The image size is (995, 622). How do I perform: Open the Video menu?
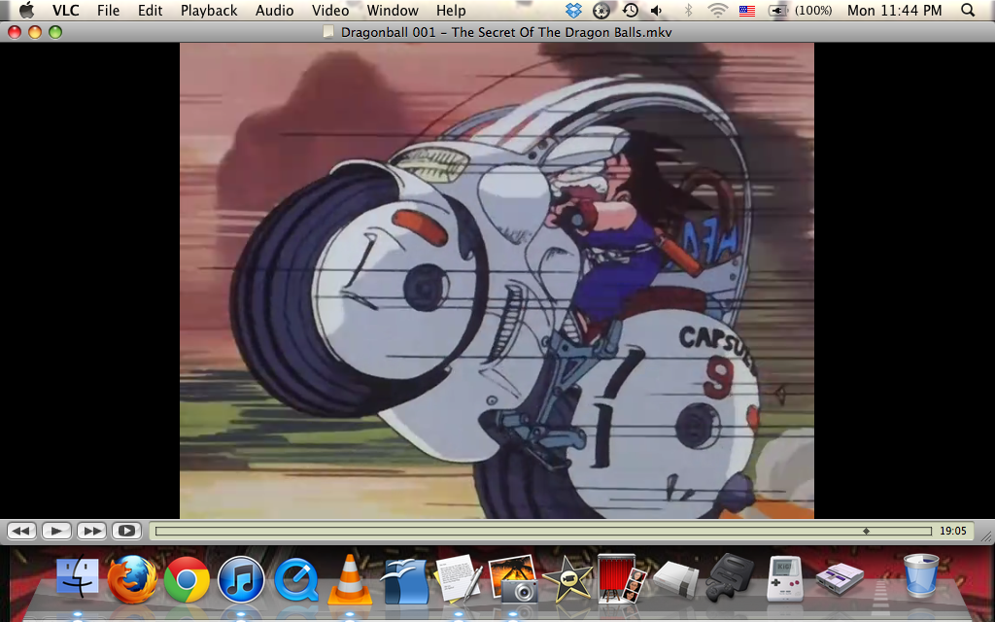click(330, 10)
